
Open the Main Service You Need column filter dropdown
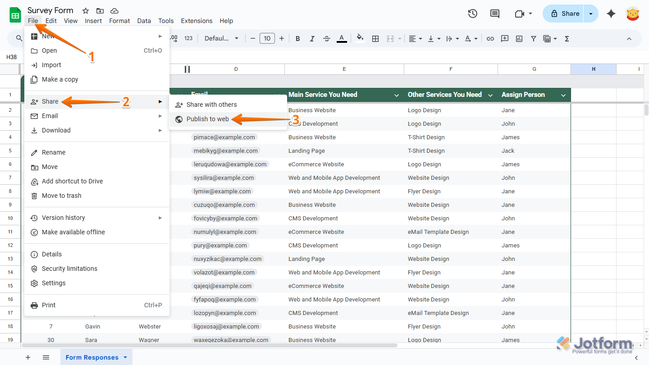pyautogui.click(x=396, y=95)
